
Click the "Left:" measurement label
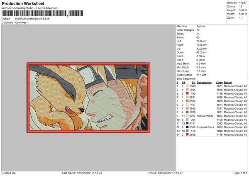pos(179,41)
